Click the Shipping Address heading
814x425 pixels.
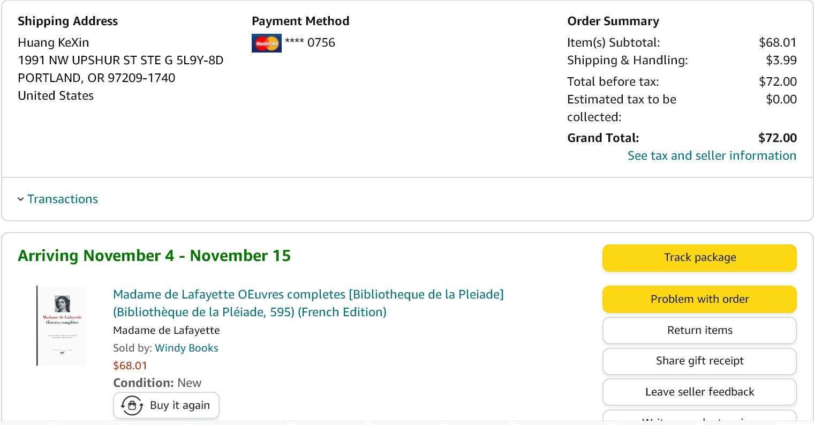point(67,21)
